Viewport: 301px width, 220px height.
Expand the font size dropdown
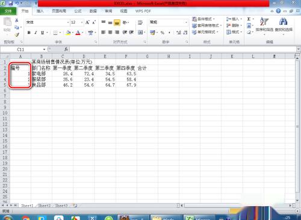tap(82, 22)
